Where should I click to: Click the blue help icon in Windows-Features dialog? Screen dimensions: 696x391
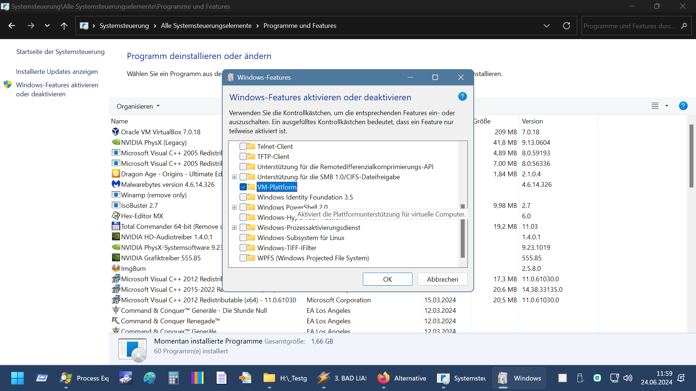point(462,96)
